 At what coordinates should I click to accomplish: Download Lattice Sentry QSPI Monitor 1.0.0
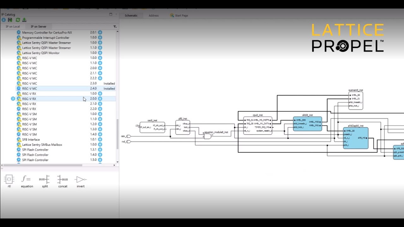100,53
